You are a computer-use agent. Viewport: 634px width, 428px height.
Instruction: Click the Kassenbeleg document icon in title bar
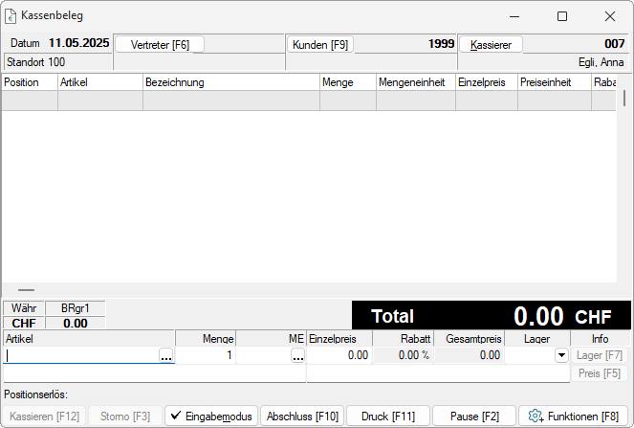(x=11, y=15)
